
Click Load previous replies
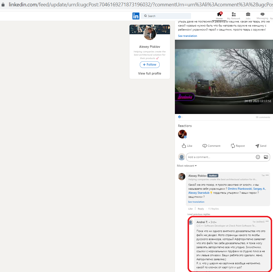pyautogui.click(x=199, y=214)
